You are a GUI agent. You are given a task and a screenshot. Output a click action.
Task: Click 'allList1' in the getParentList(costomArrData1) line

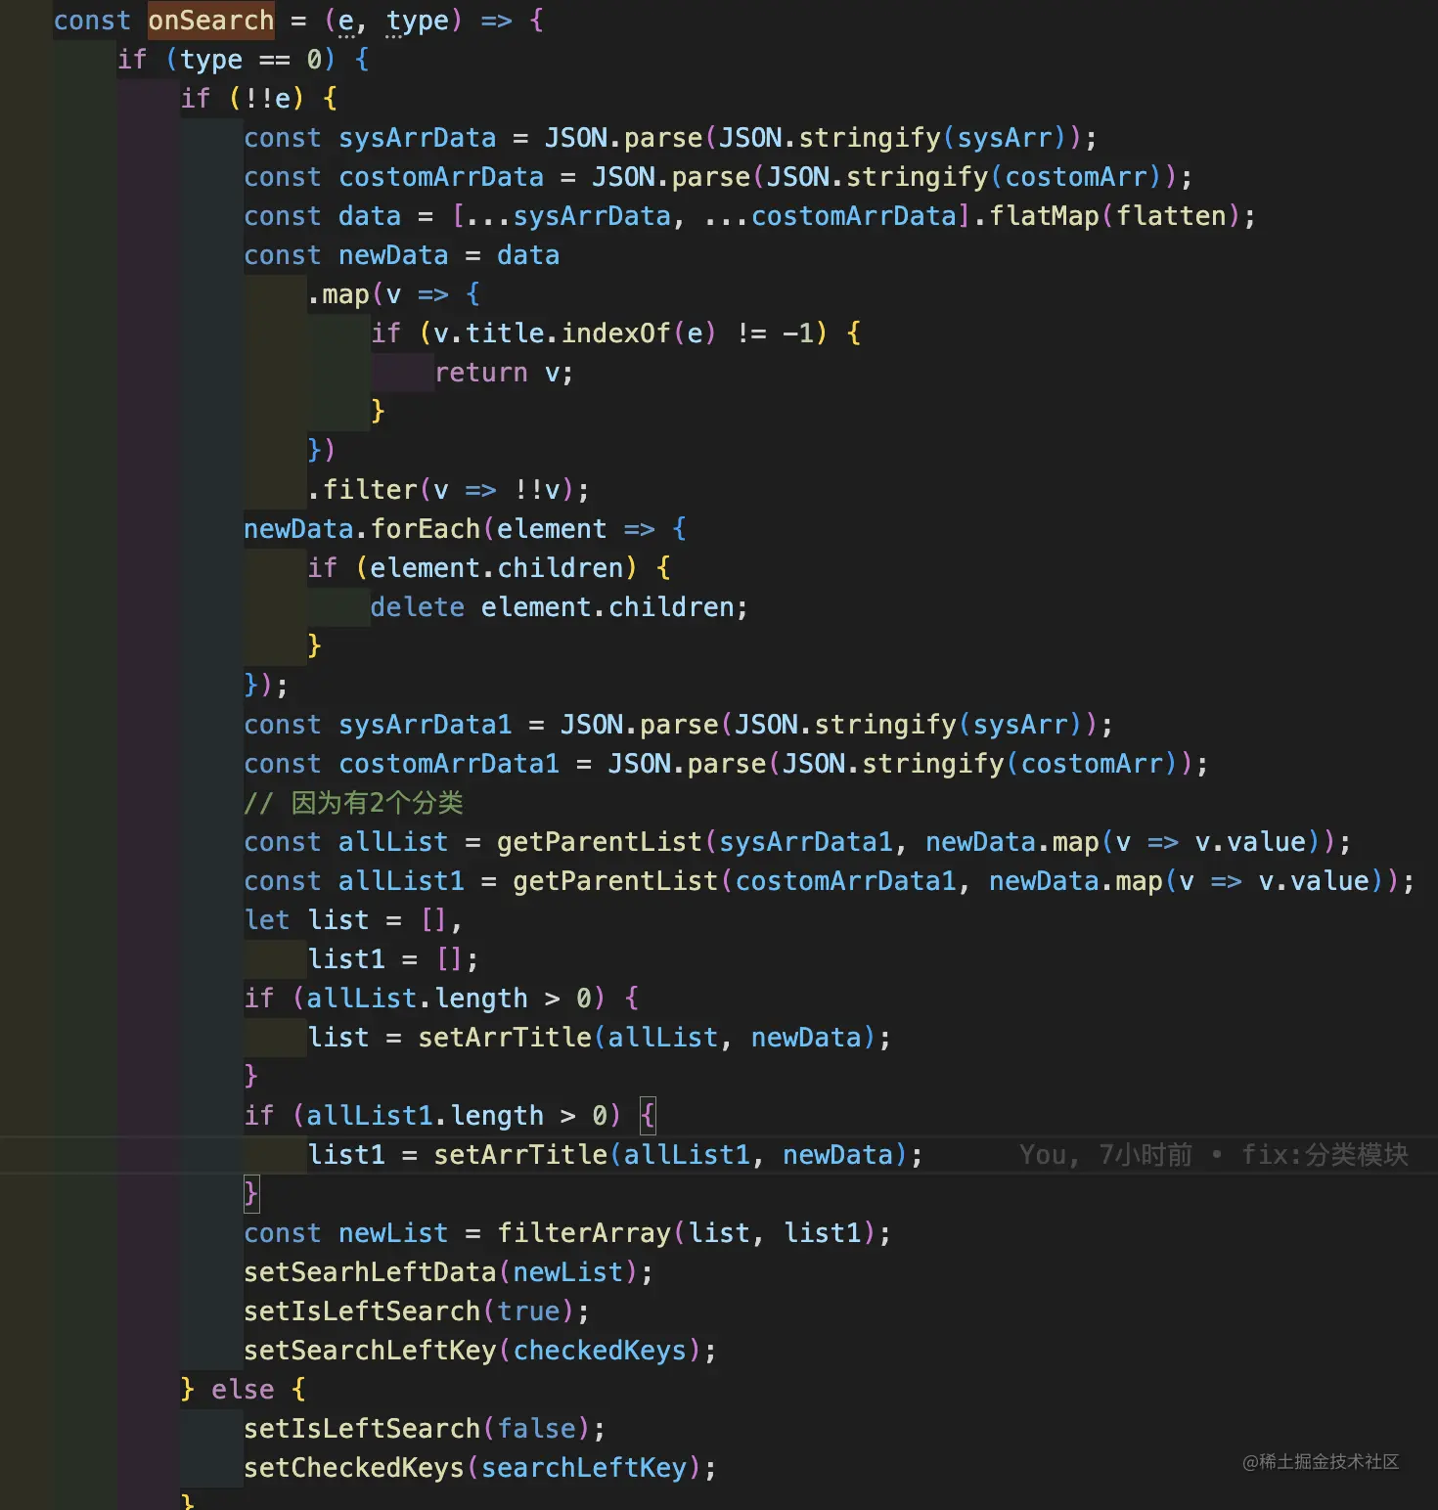[x=401, y=881]
